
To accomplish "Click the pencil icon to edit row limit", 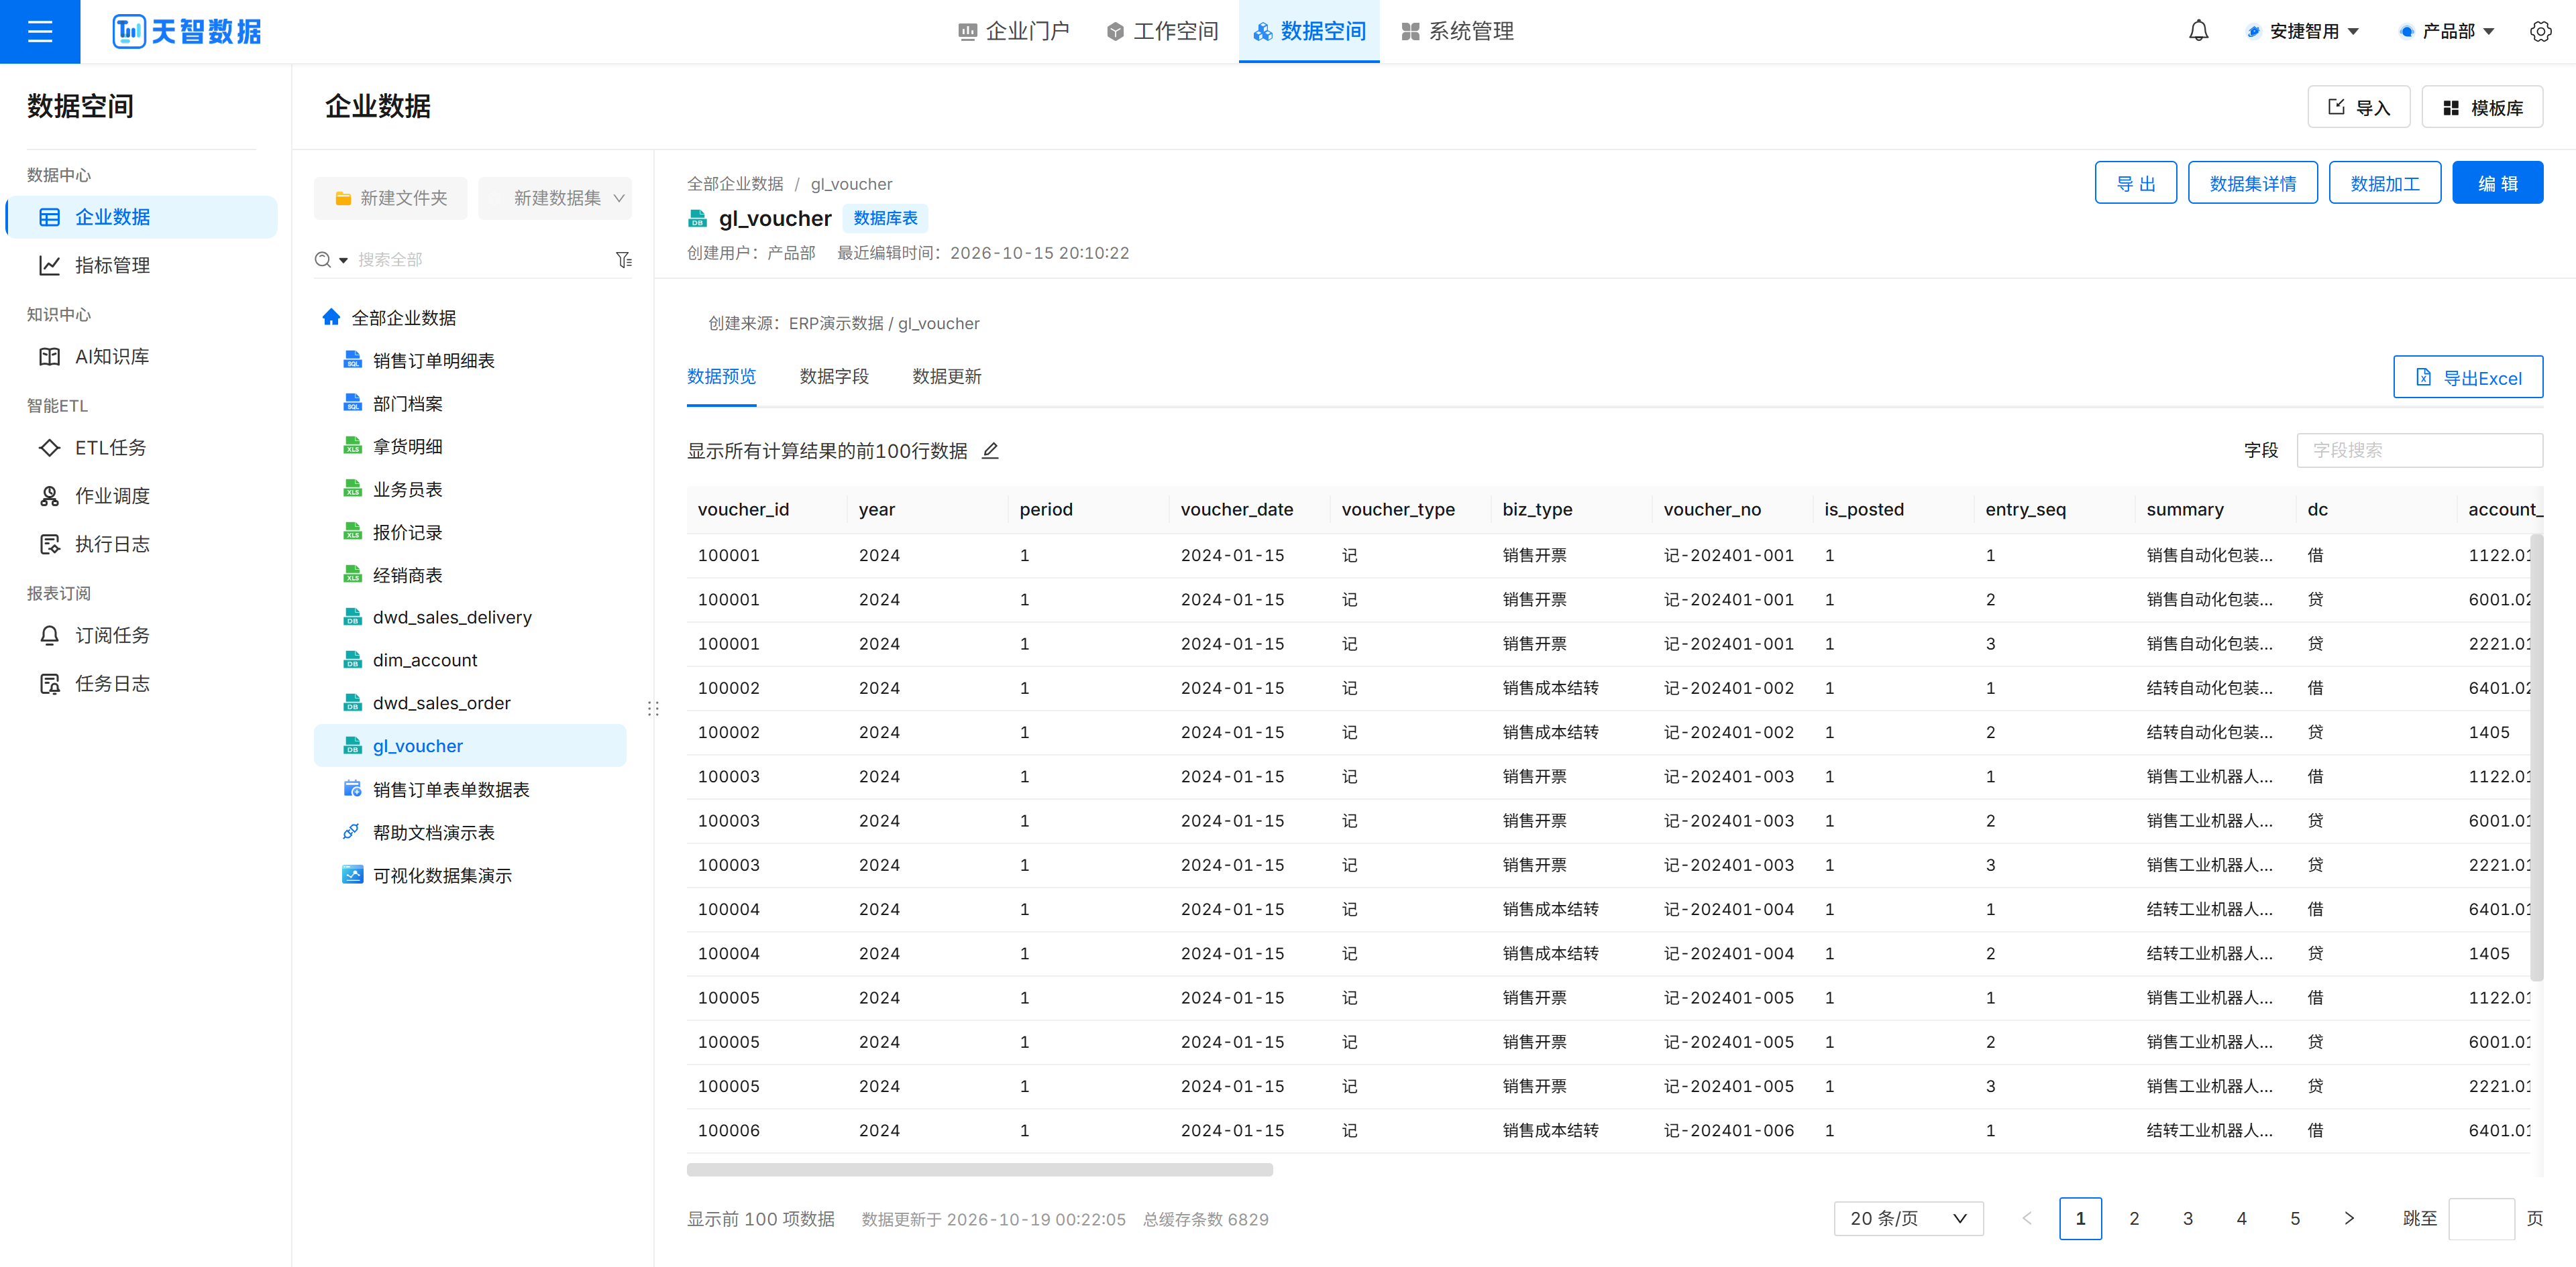I will 990,450.
